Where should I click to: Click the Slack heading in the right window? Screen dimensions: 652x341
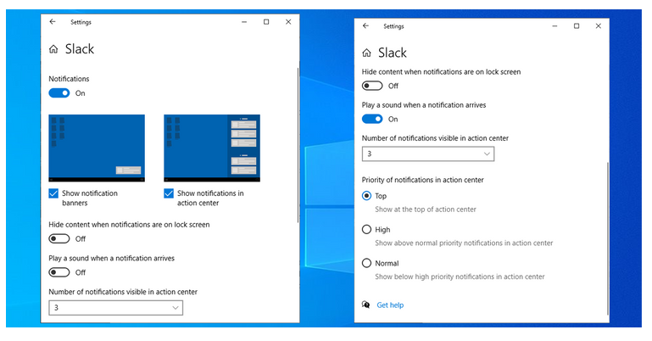point(392,53)
